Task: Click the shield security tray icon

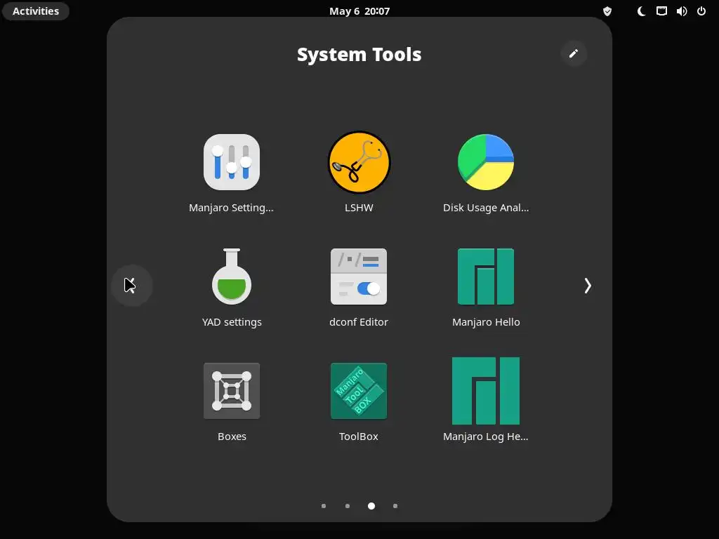Action: click(x=607, y=11)
